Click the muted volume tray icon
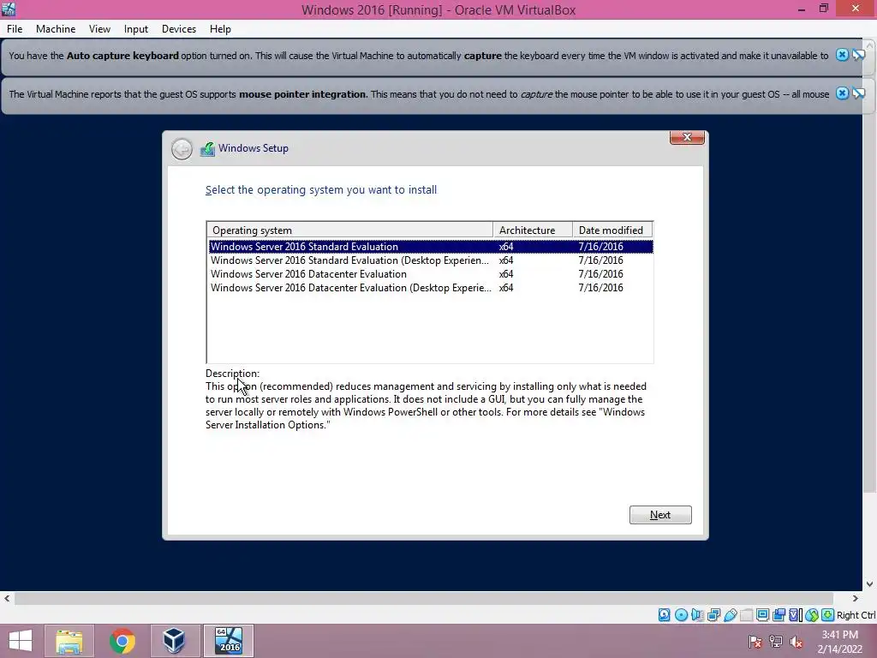Image resolution: width=877 pixels, height=658 pixels. point(796,642)
